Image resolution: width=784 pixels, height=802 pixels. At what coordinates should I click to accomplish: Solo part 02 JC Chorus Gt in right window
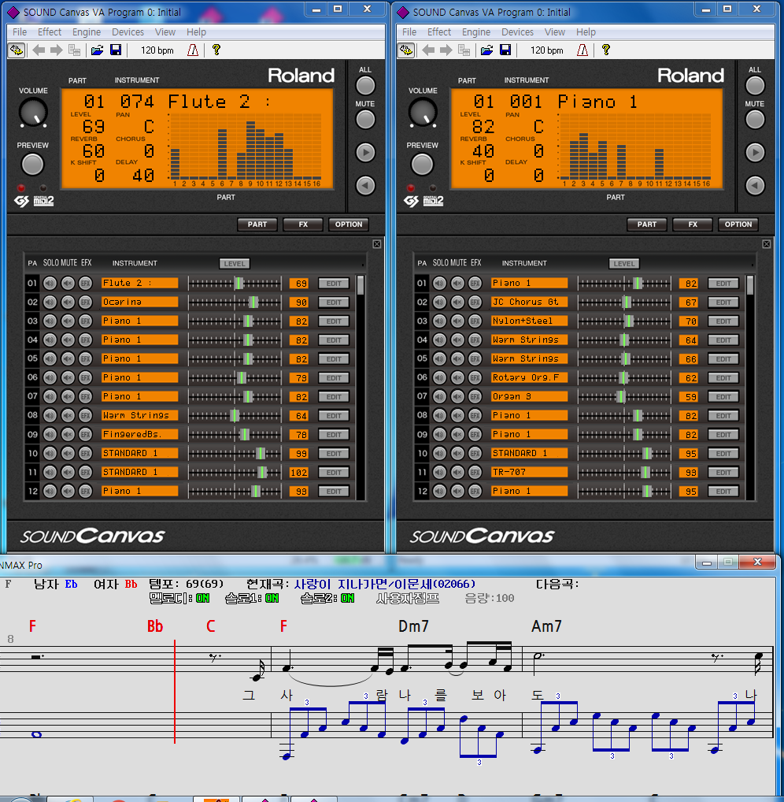click(439, 302)
